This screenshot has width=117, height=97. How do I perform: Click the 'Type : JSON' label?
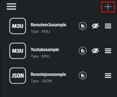click(41, 81)
